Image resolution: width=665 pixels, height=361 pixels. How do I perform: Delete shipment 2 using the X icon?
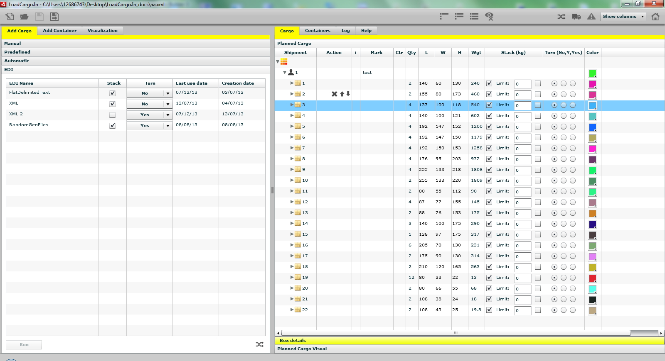(334, 94)
